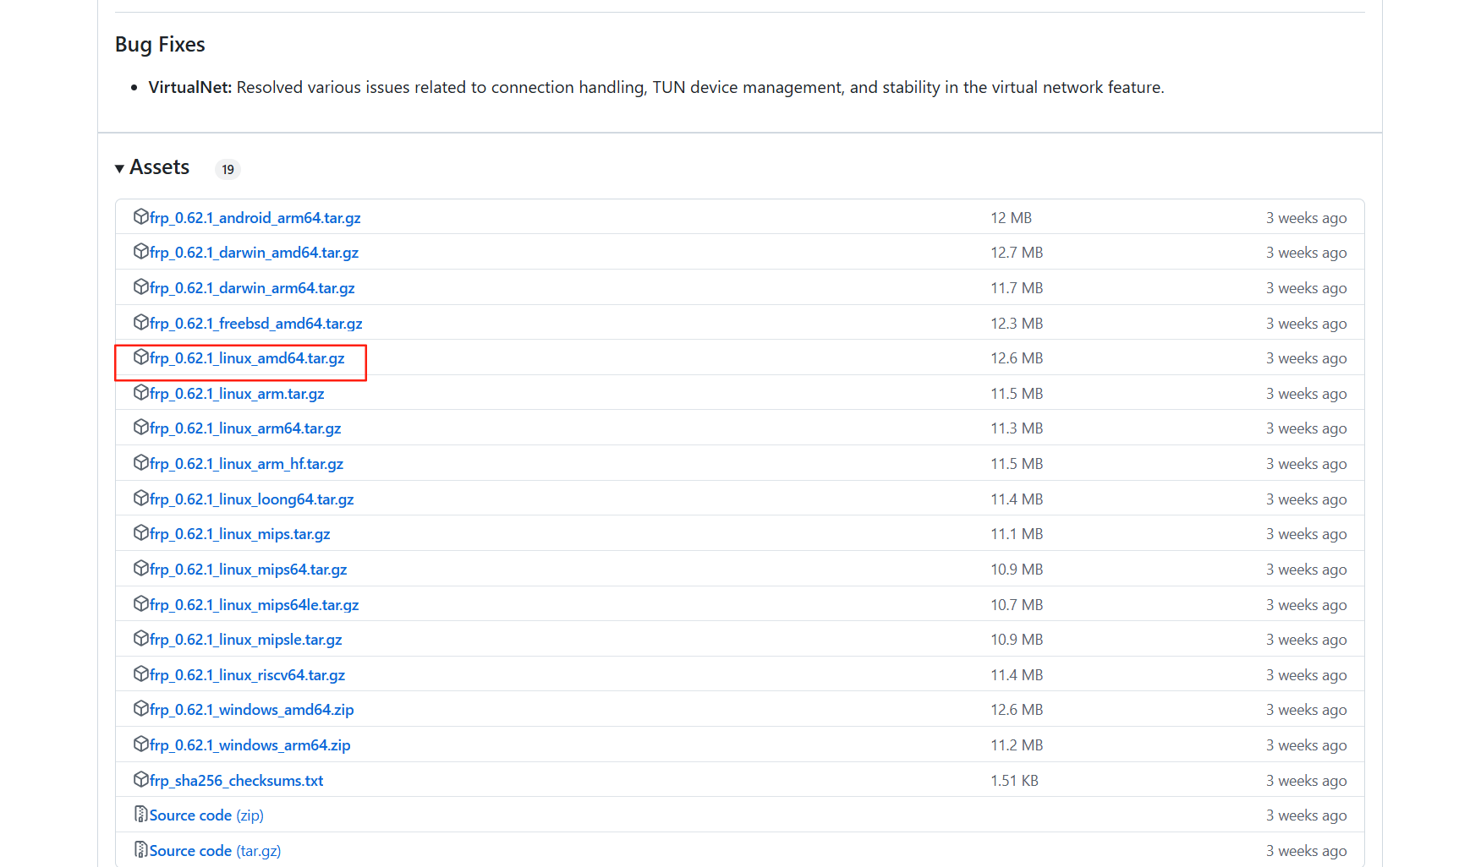The image size is (1459, 867).
Task: Click file-zip icon beside Source code (tar.gz)
Action: [x=141, y=849]
